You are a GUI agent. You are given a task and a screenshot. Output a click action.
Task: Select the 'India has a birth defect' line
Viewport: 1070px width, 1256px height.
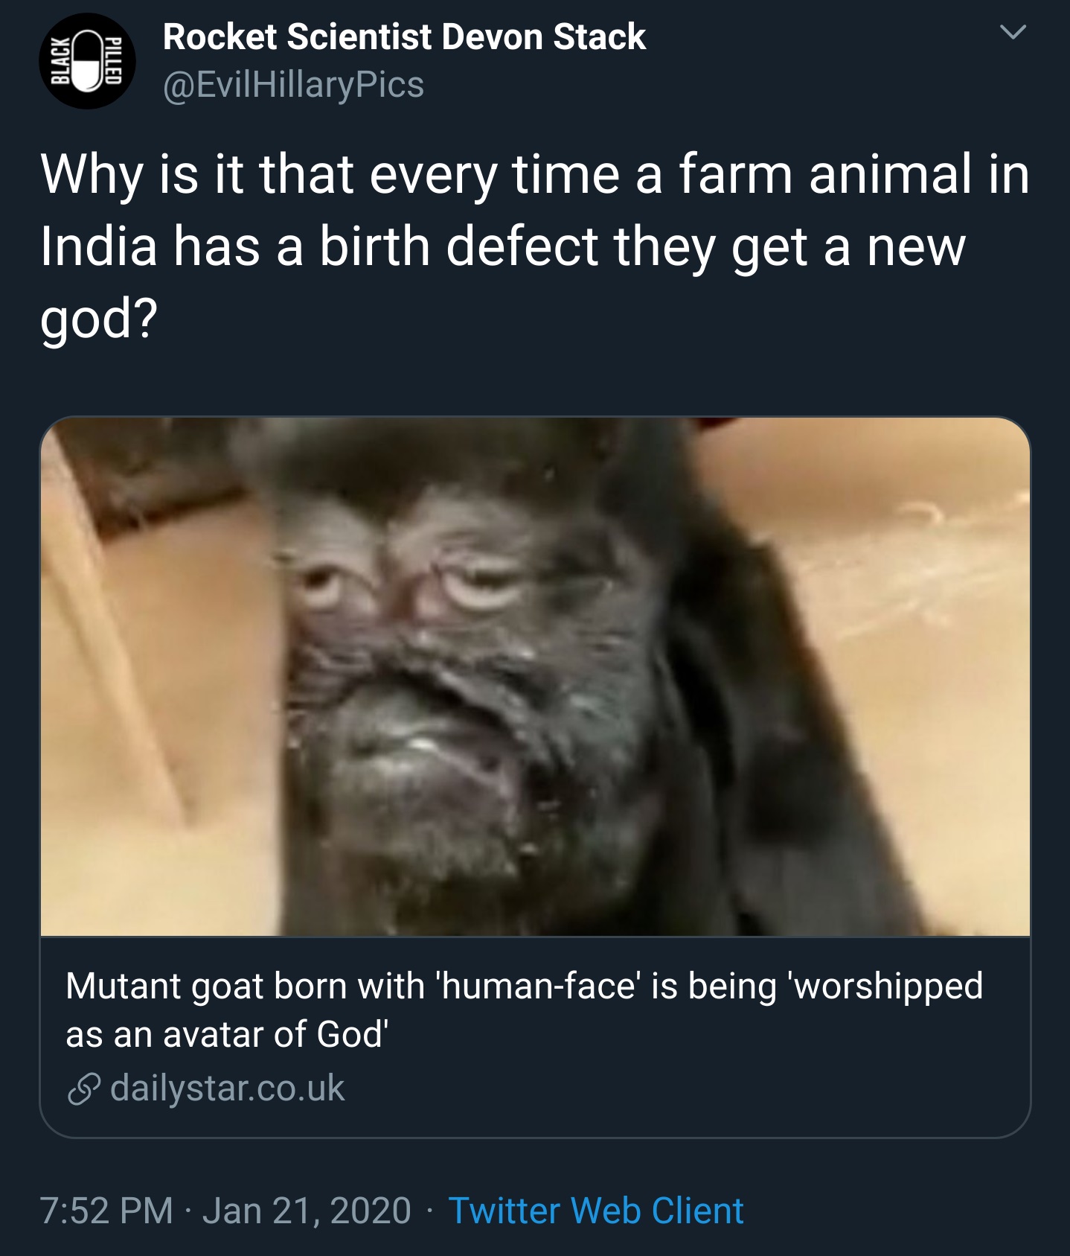(x=503, y=247)
